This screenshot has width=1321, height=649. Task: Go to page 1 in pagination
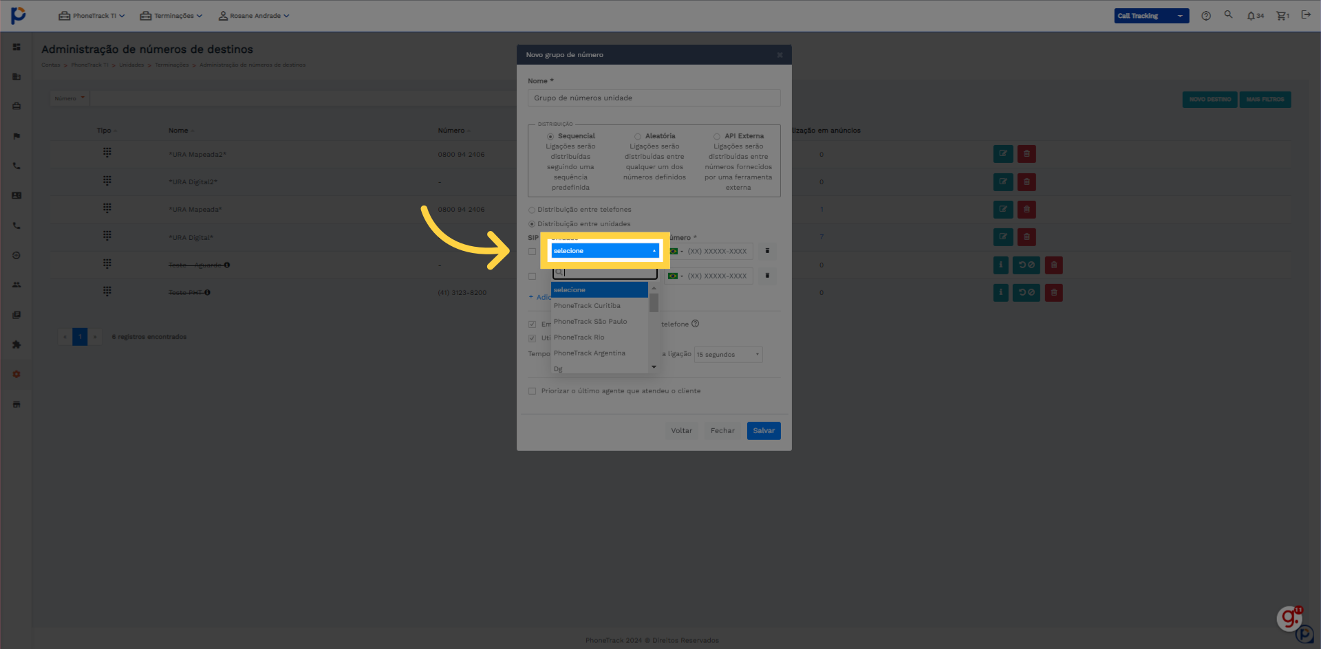[x=80, y=337]
